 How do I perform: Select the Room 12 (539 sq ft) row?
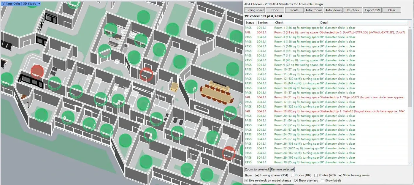coord(326,79)
